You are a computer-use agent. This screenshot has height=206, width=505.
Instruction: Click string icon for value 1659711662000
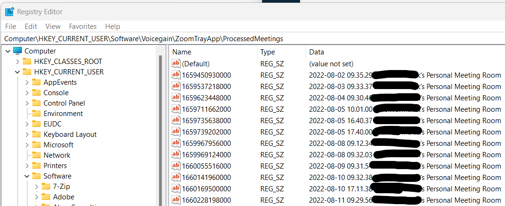176,109
